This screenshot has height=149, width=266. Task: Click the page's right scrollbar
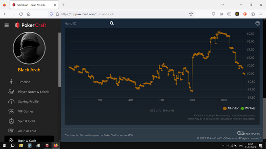point(264,118)
